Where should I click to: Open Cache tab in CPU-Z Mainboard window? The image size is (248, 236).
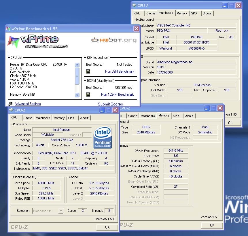point(151,13)
